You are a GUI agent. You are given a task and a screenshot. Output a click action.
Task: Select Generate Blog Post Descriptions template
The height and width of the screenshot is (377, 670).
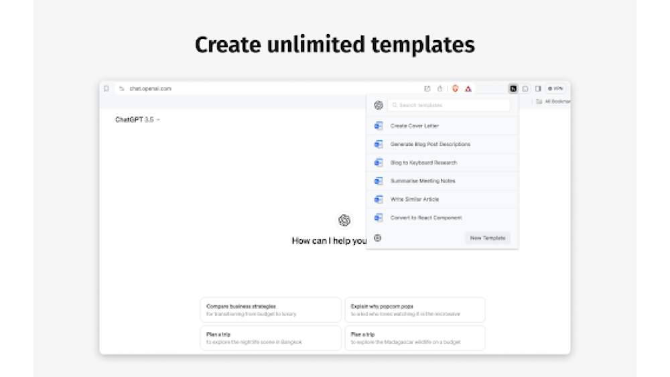tap(442, 145)
